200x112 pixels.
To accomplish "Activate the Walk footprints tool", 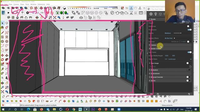I will click(x=72, y=17).
